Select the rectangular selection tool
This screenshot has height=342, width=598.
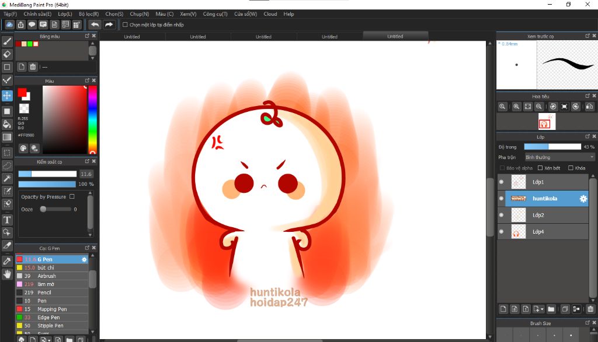coord(7,153)
